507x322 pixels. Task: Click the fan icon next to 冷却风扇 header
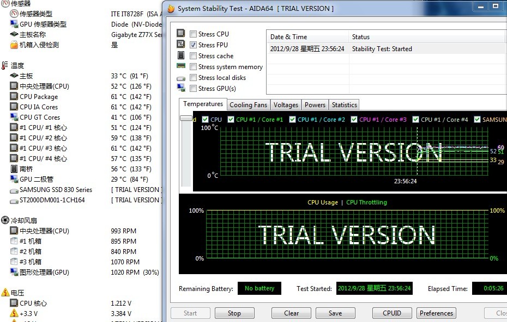click(5, 220)
